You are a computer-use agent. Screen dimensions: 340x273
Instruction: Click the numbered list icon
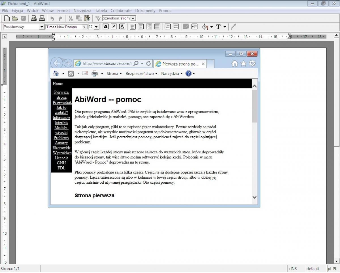coord(167,27)
